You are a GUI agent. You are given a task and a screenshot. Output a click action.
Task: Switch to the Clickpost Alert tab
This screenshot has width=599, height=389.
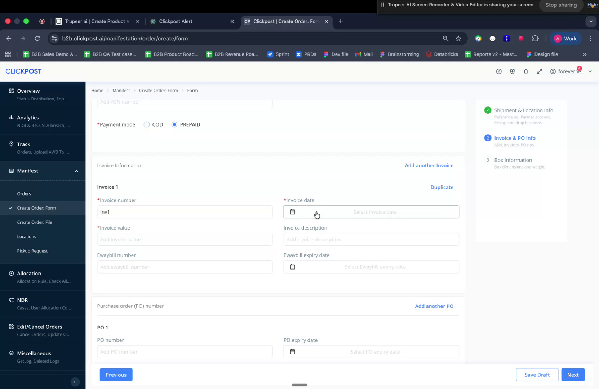pos(177,21)
